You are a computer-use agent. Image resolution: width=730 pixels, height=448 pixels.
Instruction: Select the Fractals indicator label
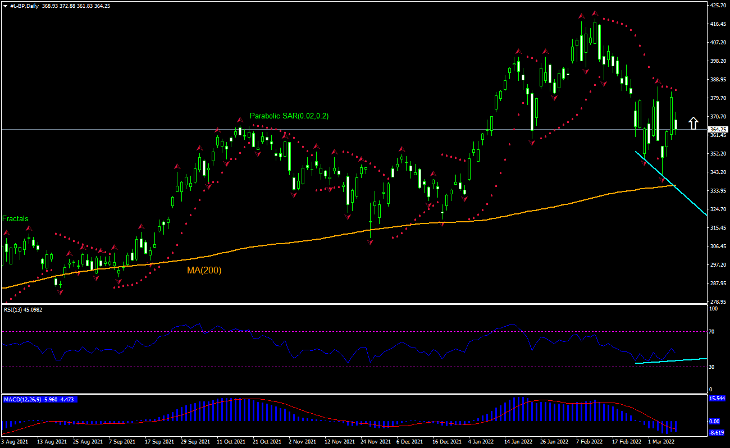pyautogui.click(x=15, y=218)
